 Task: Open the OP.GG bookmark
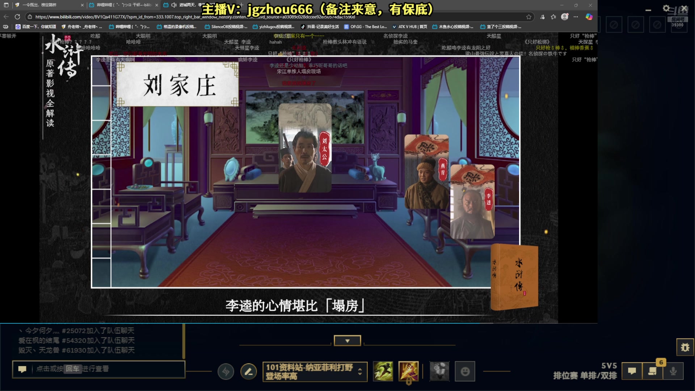366,26
